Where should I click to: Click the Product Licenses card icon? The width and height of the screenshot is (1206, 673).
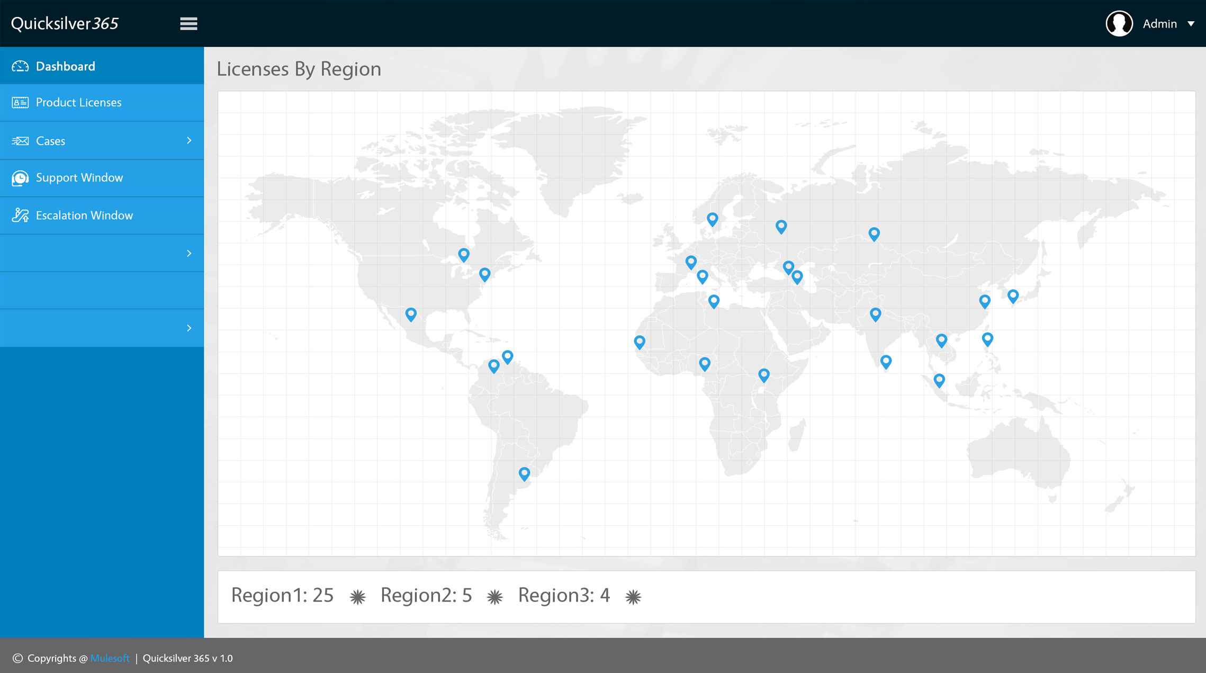[20, 103]
